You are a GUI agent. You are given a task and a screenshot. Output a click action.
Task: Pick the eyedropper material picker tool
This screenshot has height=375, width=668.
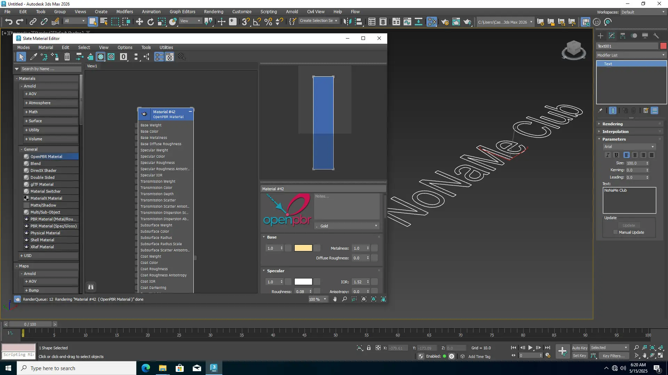click(34, 57)
